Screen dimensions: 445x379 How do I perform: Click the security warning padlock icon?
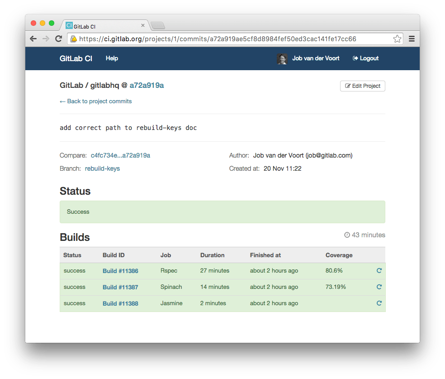point(74,39)
